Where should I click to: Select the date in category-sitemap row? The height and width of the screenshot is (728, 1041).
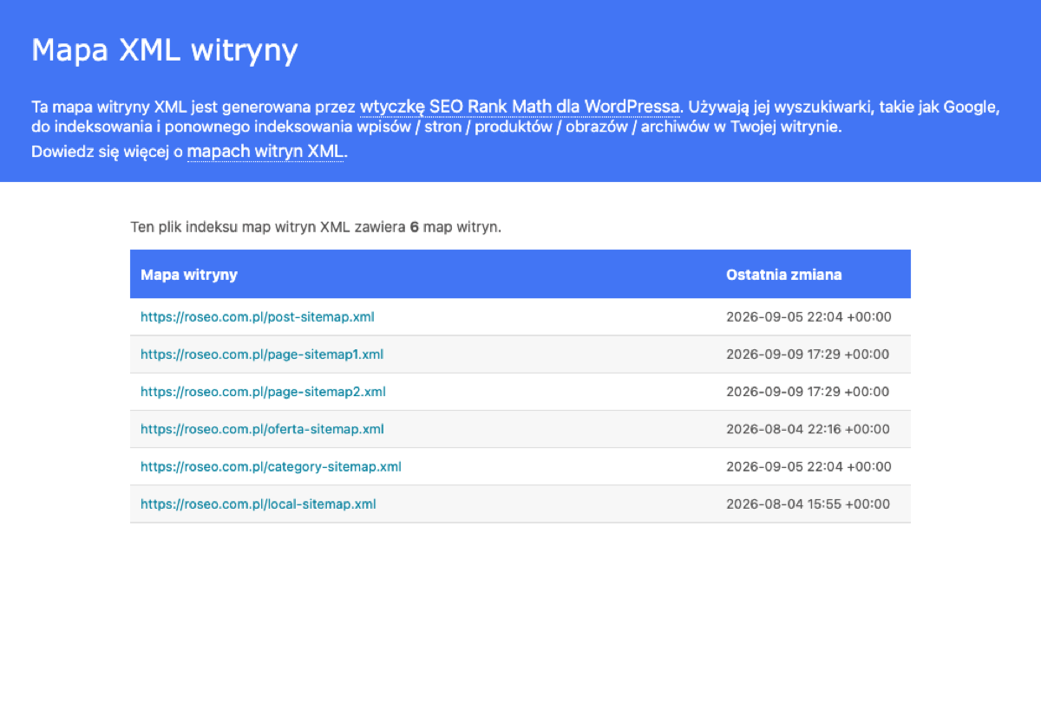[809, 466]
